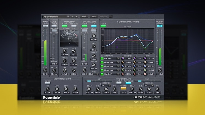Click the Micro Pitch Shift DEPTH knob
205x115 pixels.
click(66, 89)
